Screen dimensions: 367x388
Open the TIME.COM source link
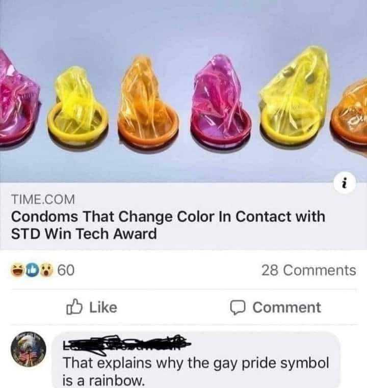(x=43, y=199)
